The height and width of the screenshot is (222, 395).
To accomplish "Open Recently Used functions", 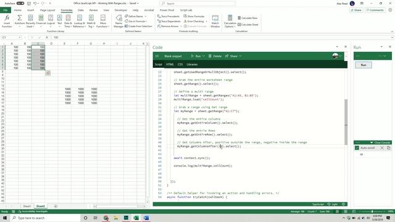I will (x=30, y=21).
